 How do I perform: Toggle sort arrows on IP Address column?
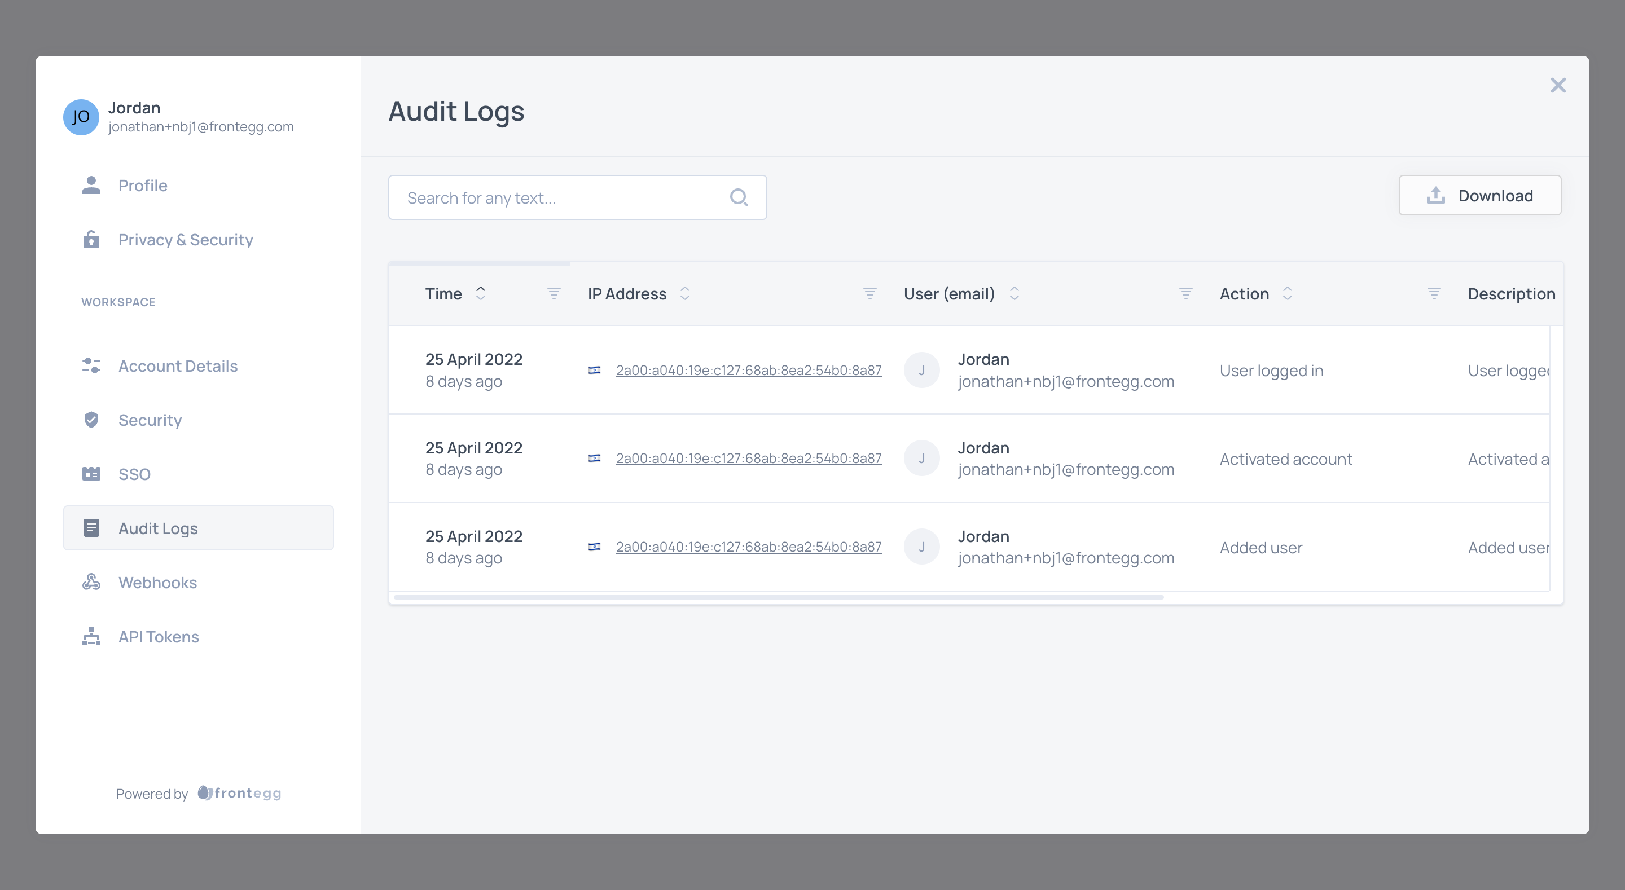point(684,293)
